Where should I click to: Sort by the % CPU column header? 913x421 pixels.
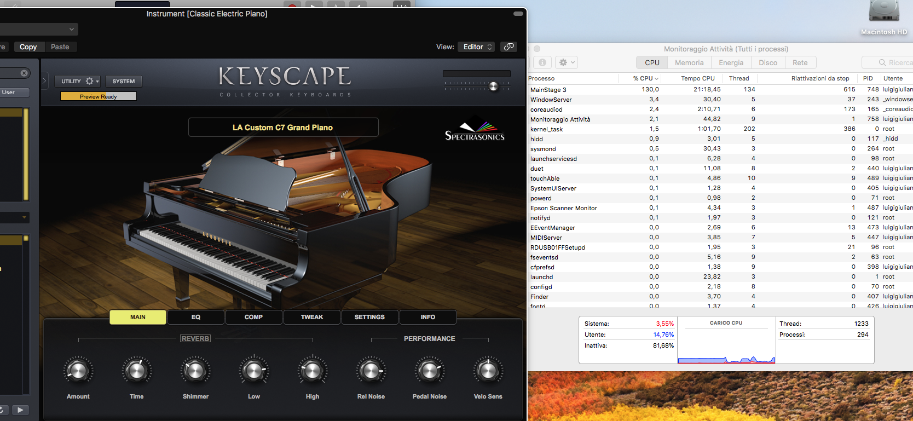[645, 78]
